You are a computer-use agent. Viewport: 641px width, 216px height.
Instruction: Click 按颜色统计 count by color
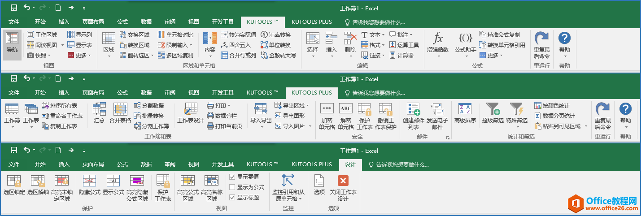(x=552, y=106)
